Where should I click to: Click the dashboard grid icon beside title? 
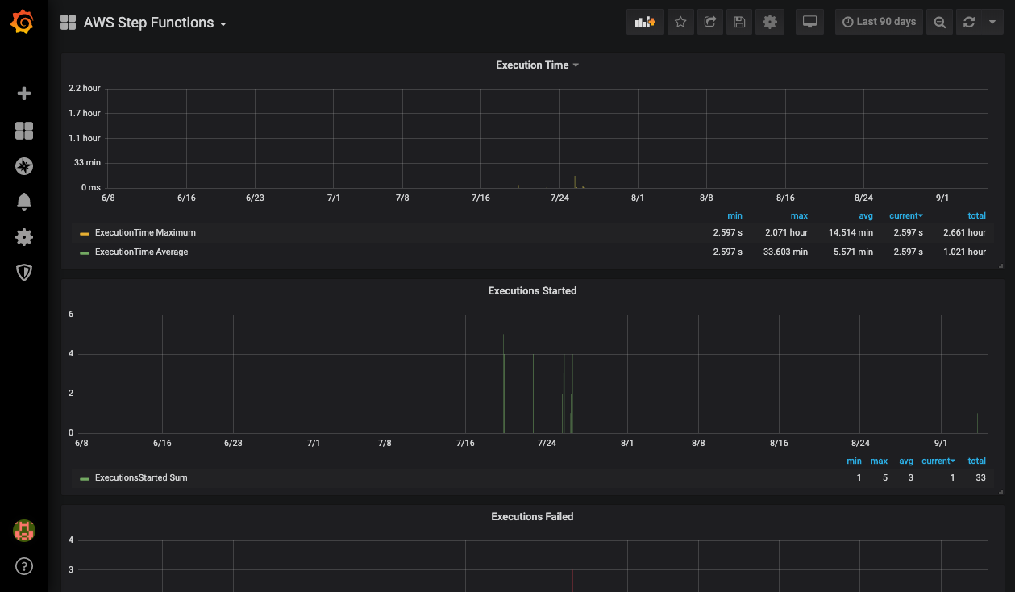point(69,23)
